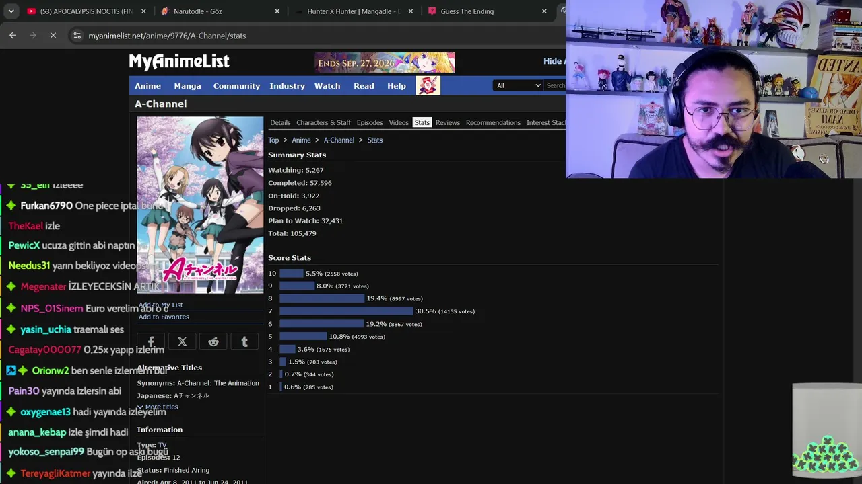Click the 'Completed: 57,596' stat
862x484 pixels.
point(300,183)
